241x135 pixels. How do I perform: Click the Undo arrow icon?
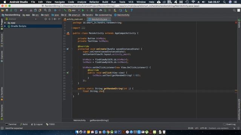tap(21, 10)
